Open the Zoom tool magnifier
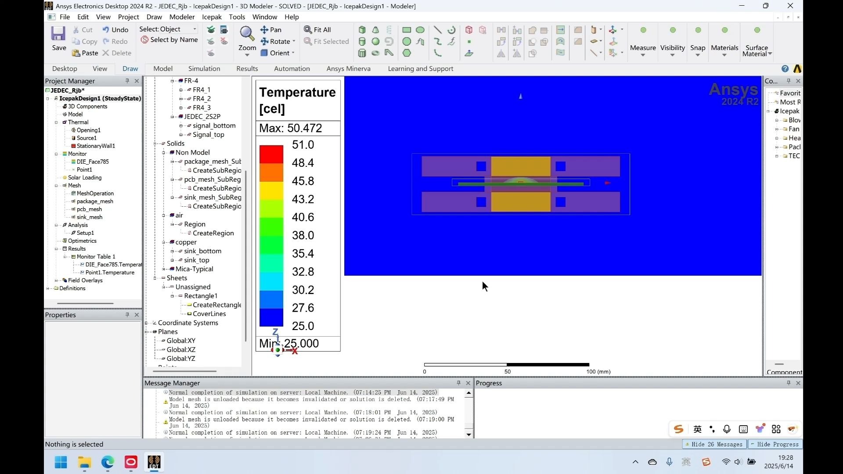Viewport: 843px width, 474px height. pos(247,33)
